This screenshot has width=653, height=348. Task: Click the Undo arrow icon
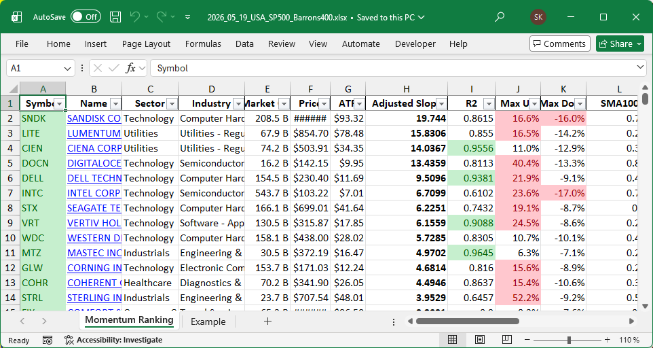point(135,17)
